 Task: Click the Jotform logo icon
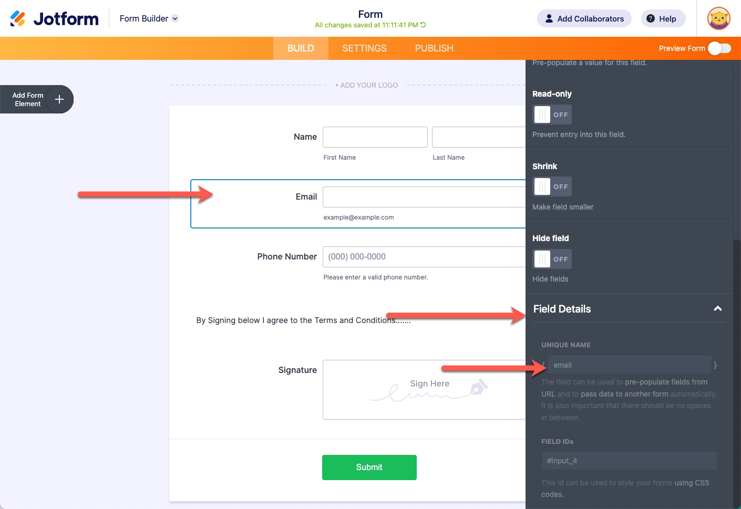(x=17, y=18)
